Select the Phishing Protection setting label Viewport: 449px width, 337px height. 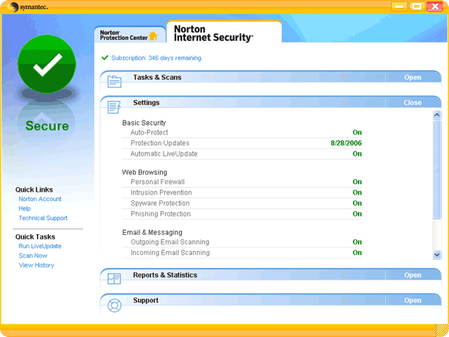[x=161, y=214]
